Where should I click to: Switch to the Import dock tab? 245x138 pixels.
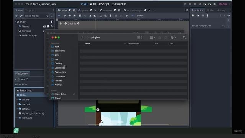pyautogui.click(x=30, y=10)
